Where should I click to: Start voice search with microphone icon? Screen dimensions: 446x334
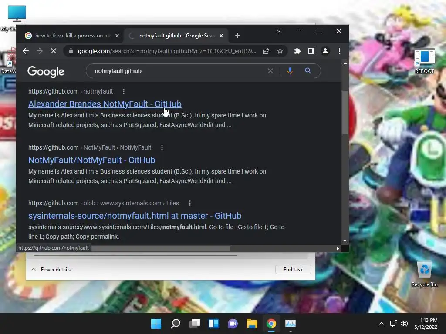[290, 71]
